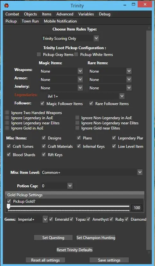The width and height of the screenshot is (155, 266).
Task: Enable Ignore Gold near Elites
Action: pyautogui.click(x=77, y=128)
